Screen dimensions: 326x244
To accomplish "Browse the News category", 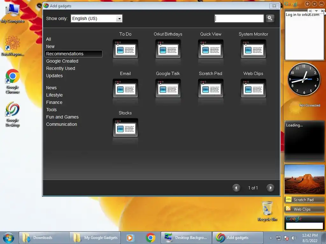I will point(51,88).
